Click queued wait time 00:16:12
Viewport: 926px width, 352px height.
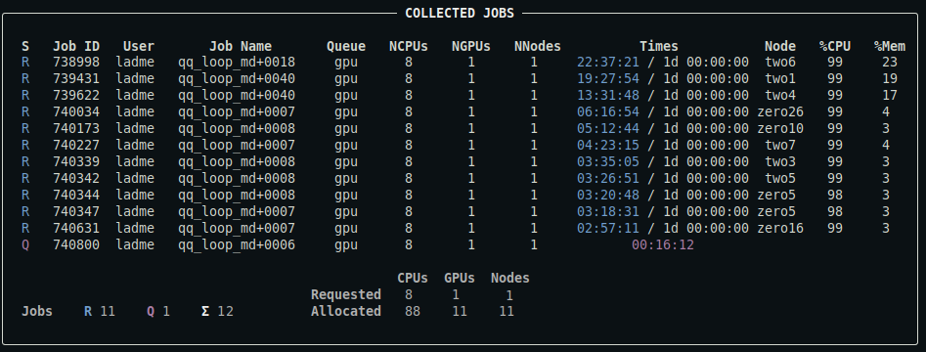point(663,244)
